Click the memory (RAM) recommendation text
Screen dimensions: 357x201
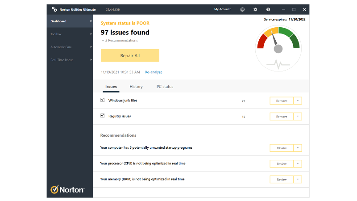(142, 179)
